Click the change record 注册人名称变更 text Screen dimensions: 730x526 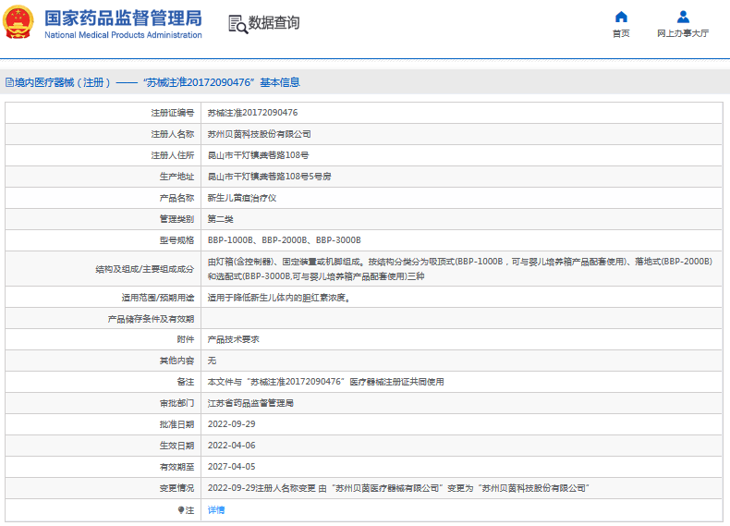[x=398, y=488]
